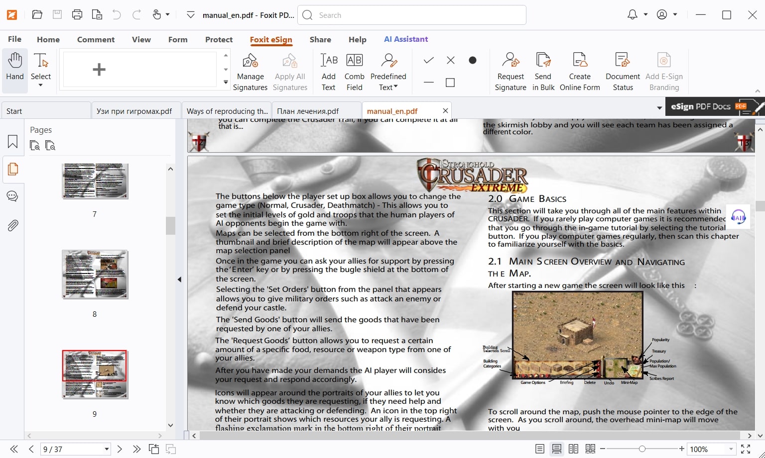Expand the signature gallery list
This screenshot has height=458, width=765.
click(x=226, y=83)
